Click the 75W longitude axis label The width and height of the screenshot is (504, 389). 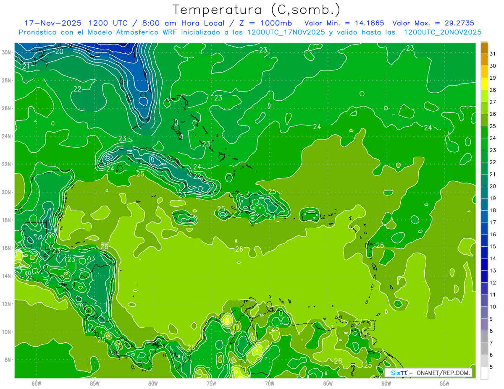coord(211,383)
